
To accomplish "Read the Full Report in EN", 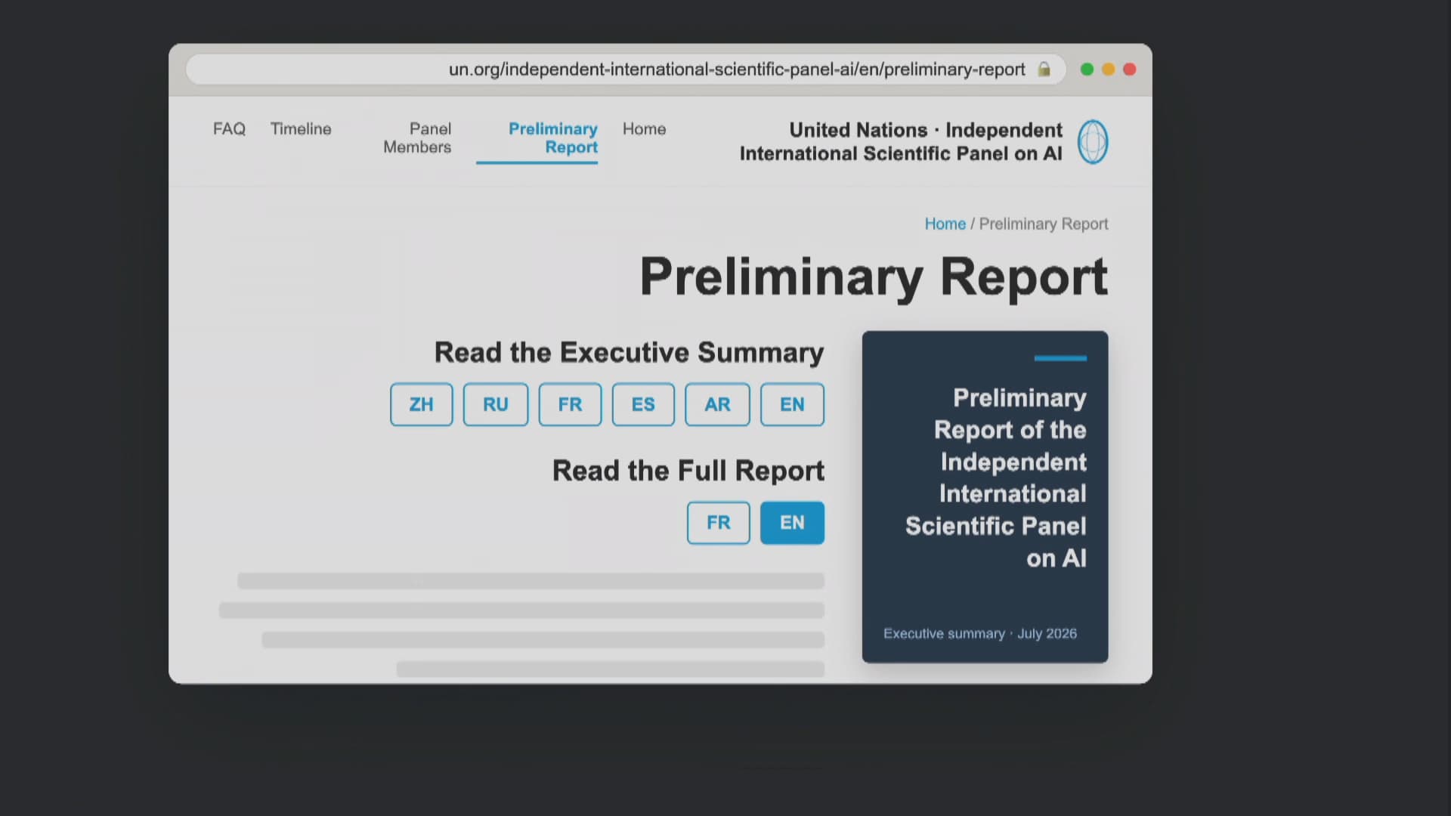I will 792,523.
